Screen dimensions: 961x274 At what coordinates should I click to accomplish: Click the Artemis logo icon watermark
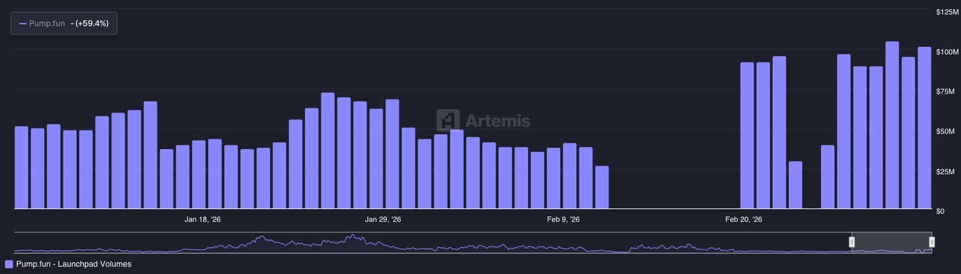pos(447,120)
